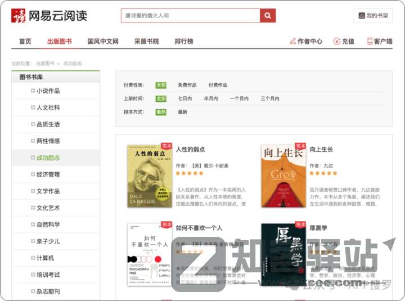Filter shelf time to 三个月内

click(x=270, y=98)
